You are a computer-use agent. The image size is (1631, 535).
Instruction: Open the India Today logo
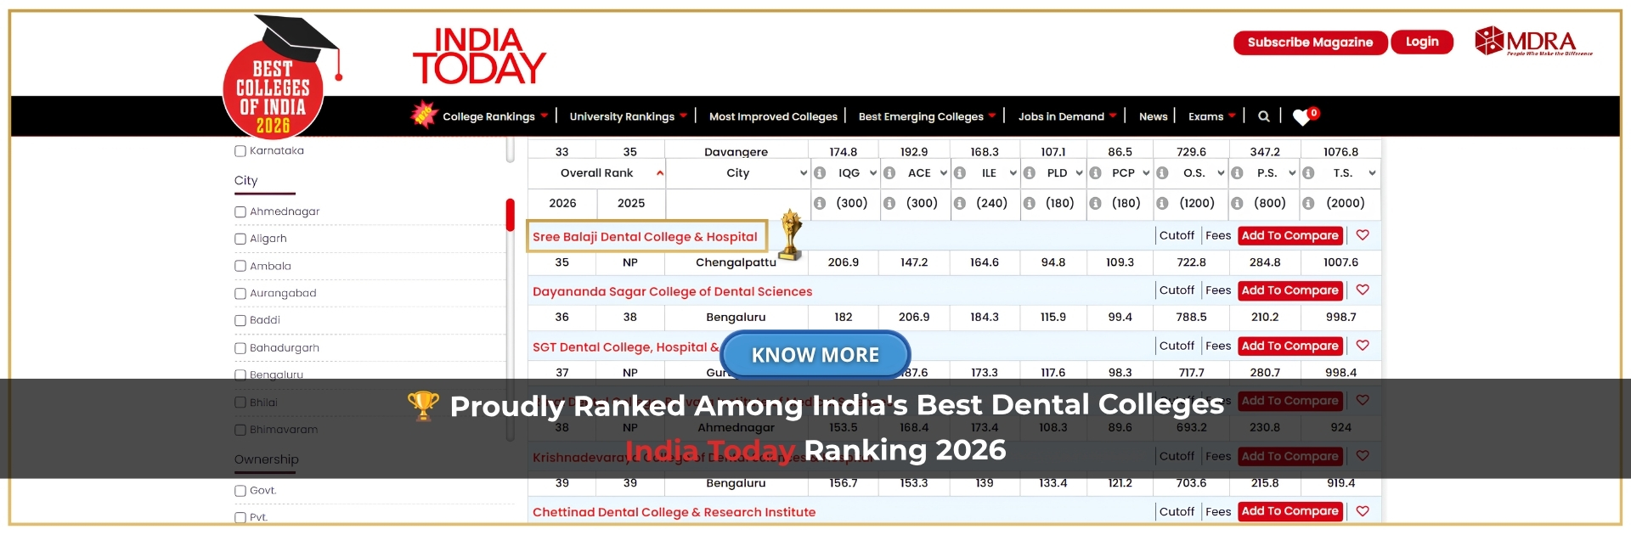[x=479, y=57]
